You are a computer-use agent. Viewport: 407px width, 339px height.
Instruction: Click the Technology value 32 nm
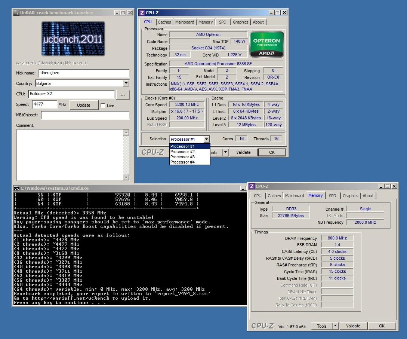[x=180, y=55]
